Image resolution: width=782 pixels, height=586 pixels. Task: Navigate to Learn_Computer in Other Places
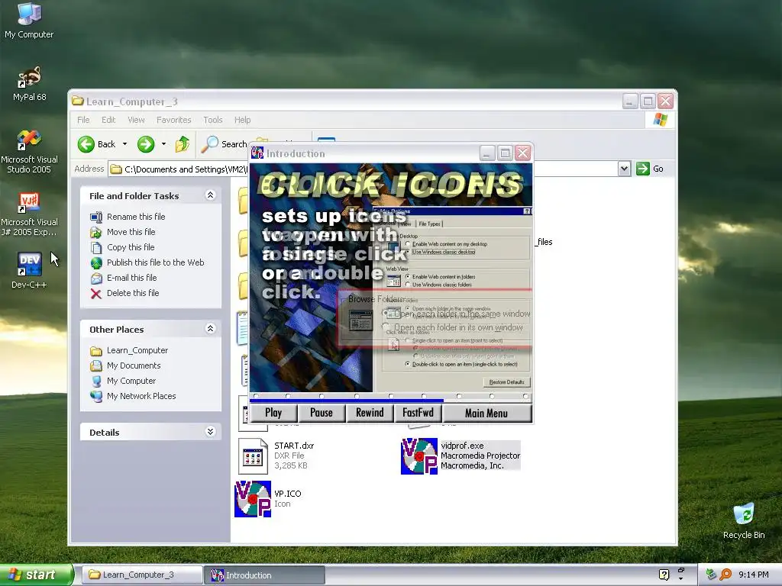[137, 350]
